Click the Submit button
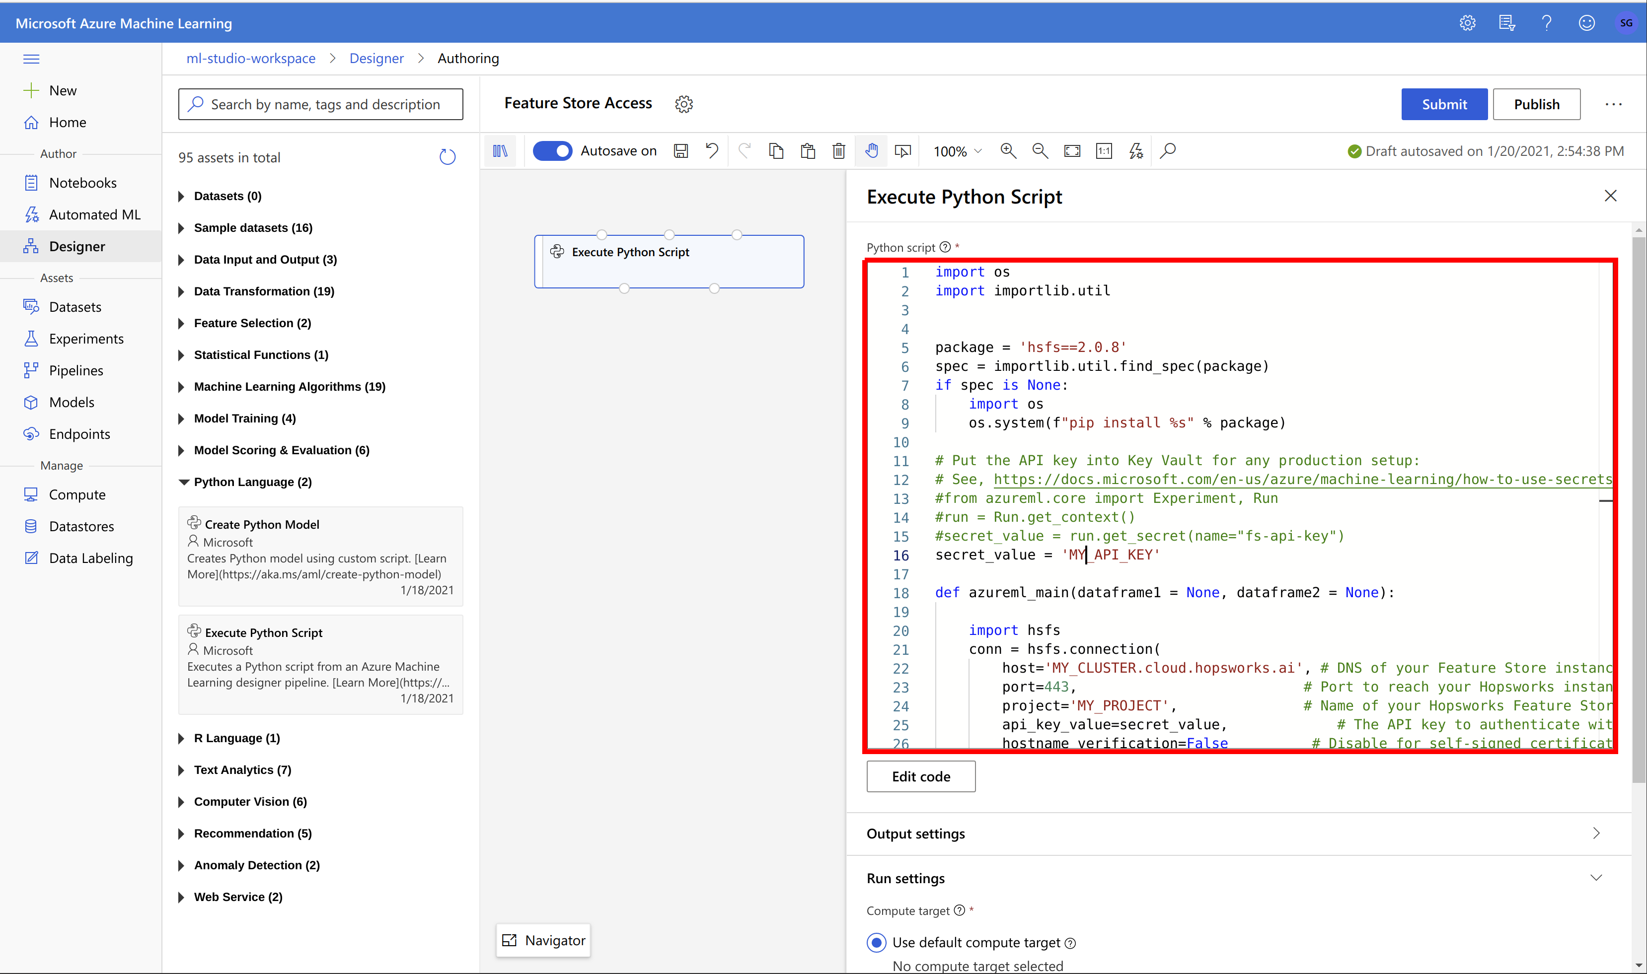This screenshot has height=974, width=1647. point(1443,103)
